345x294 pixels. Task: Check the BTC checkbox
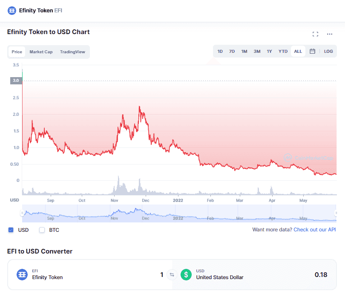(42, 230)
